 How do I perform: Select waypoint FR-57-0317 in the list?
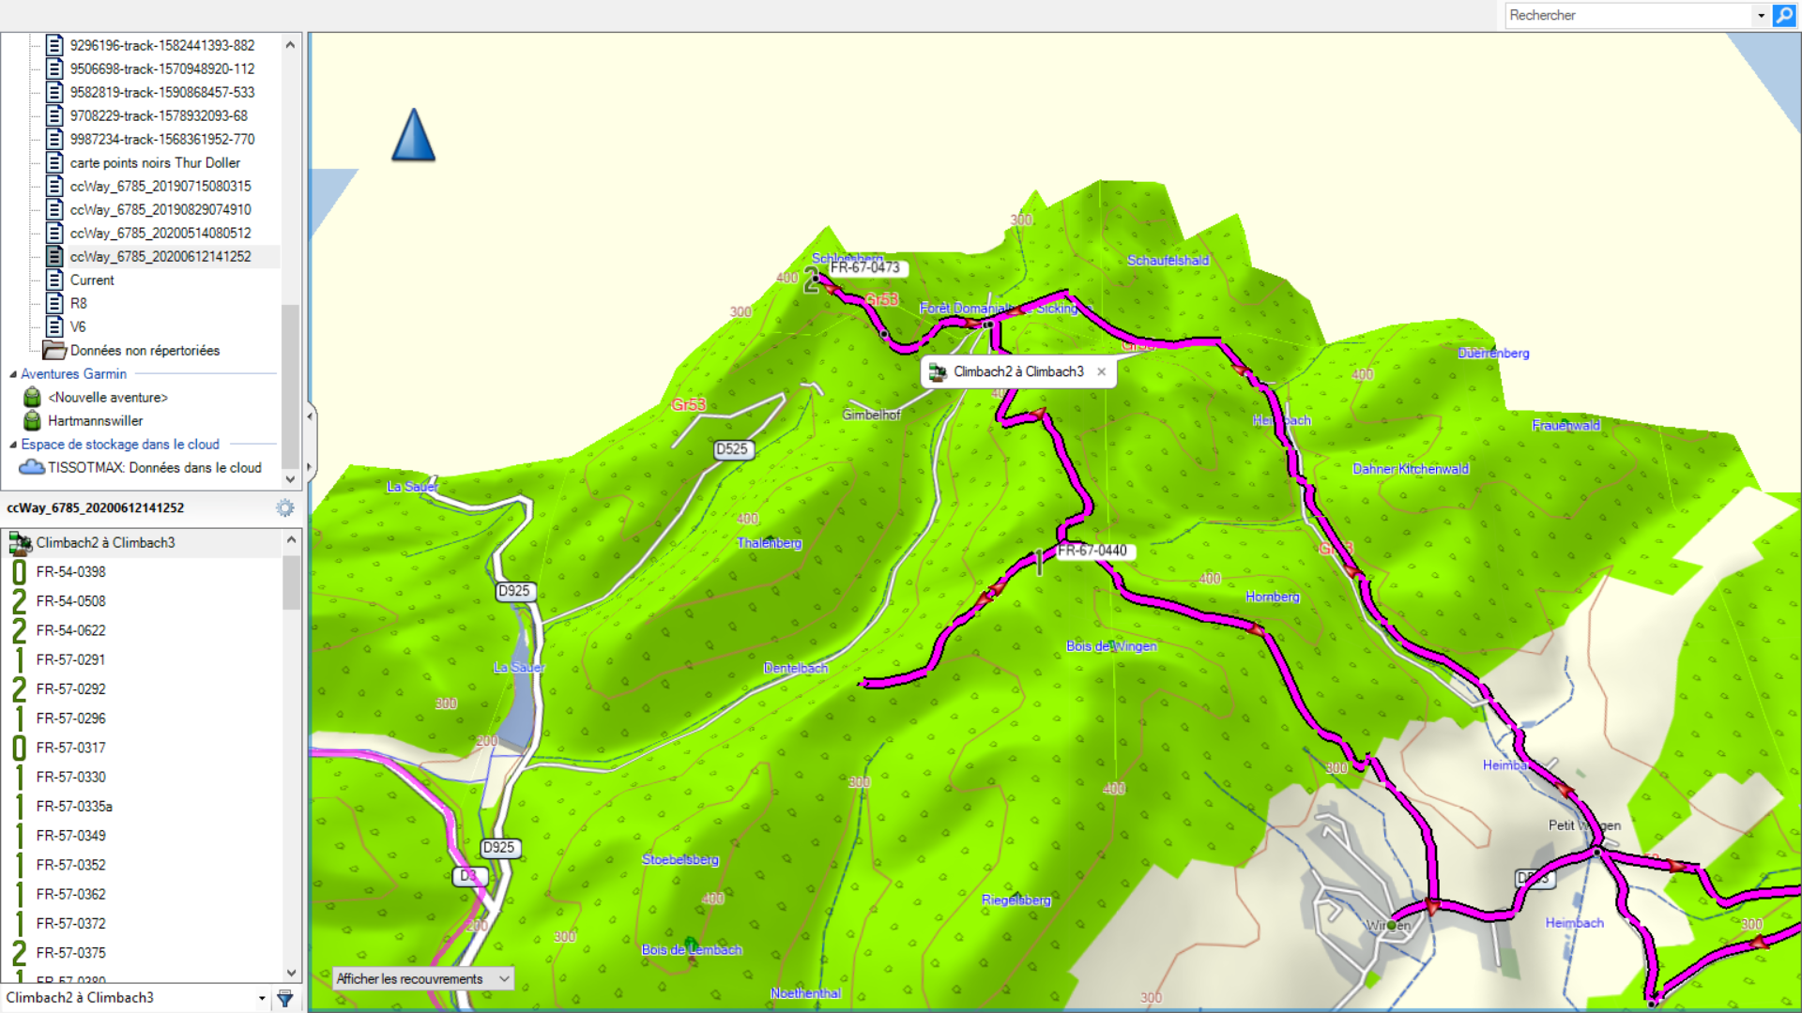tap(70, 748)
